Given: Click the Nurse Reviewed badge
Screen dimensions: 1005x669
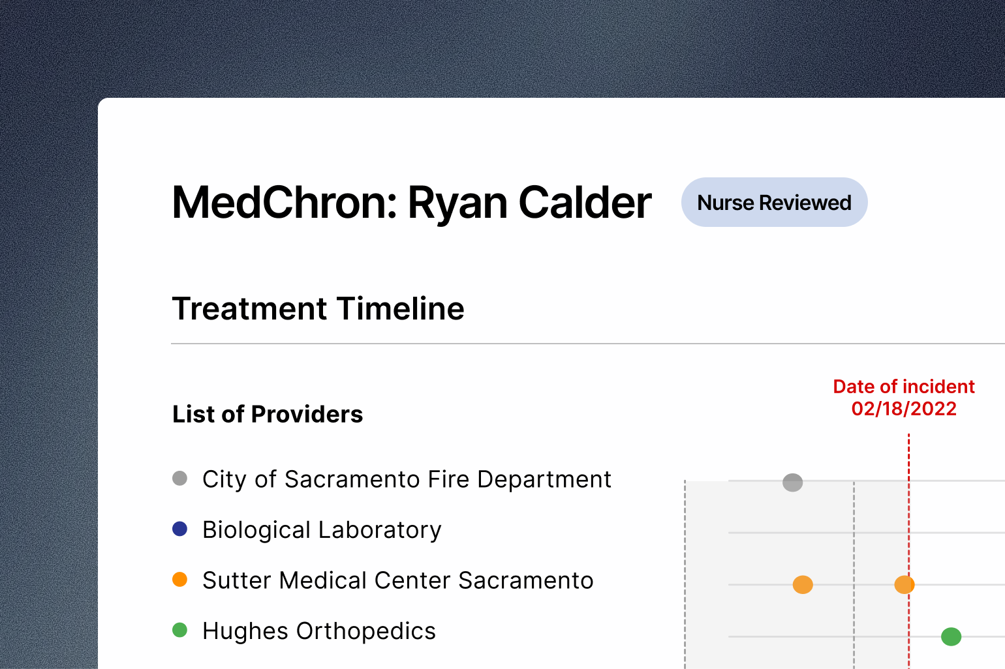Looking at the screenshot, I should [x=774, y=202].
